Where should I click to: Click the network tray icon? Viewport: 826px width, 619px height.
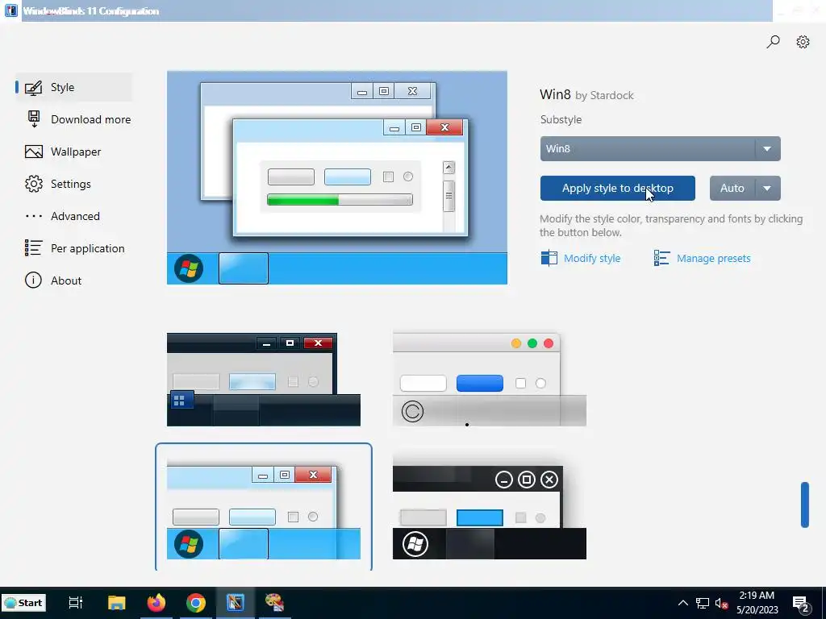(x=703, y=603)
